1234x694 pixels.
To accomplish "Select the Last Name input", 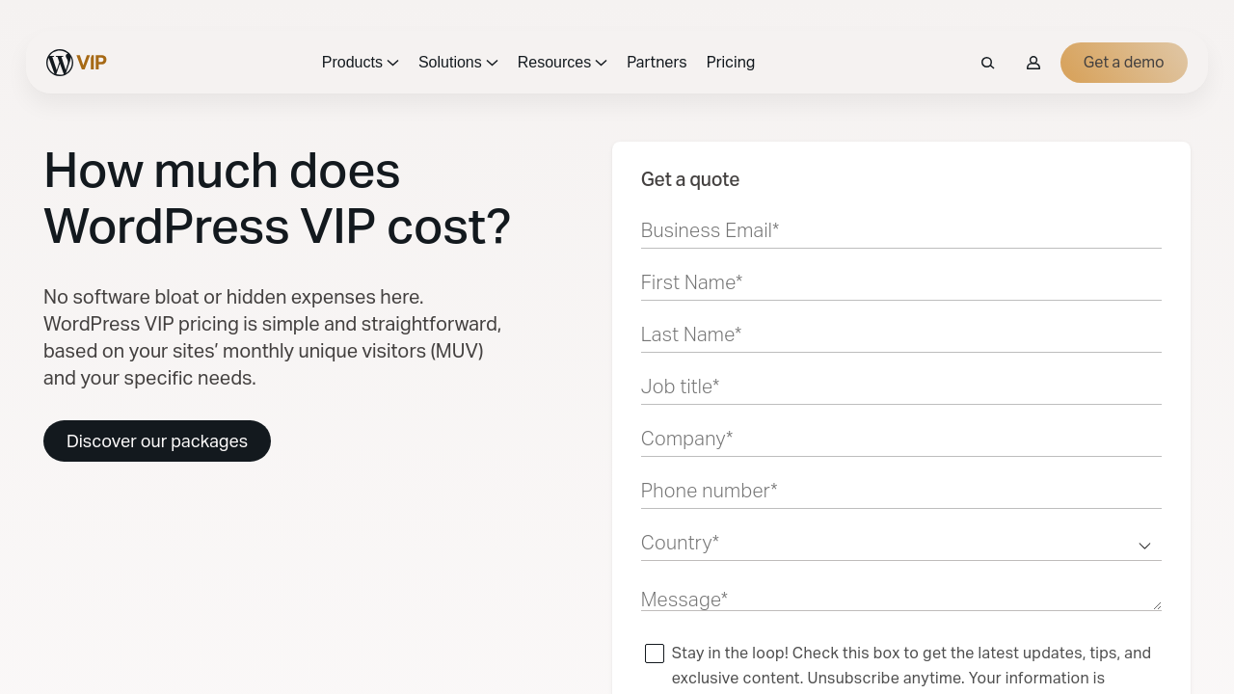I will point(900,335).
